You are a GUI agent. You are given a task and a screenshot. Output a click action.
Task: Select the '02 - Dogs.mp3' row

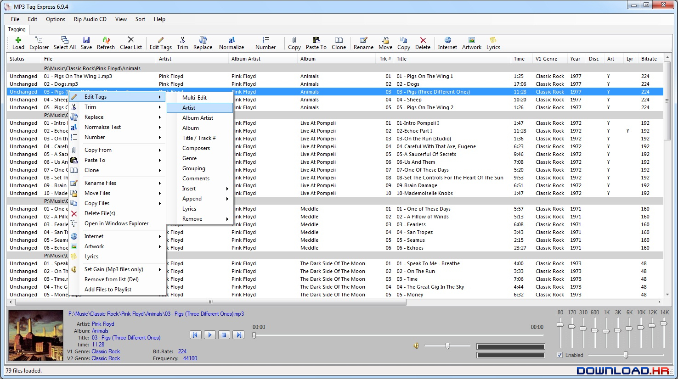pyautogui.click(x=335, y=84)
